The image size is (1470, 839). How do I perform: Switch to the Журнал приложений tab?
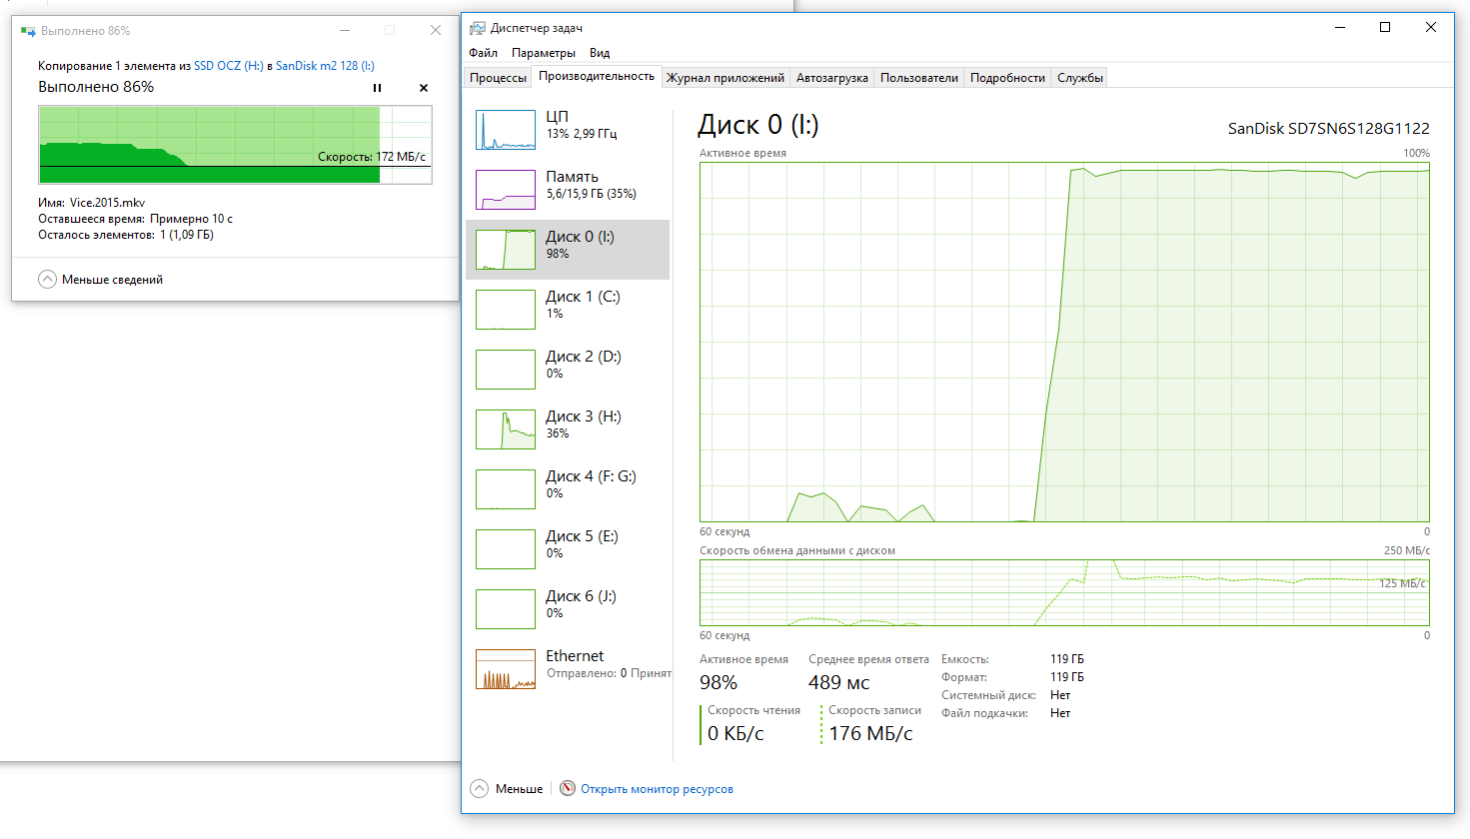tap(726, 78)
